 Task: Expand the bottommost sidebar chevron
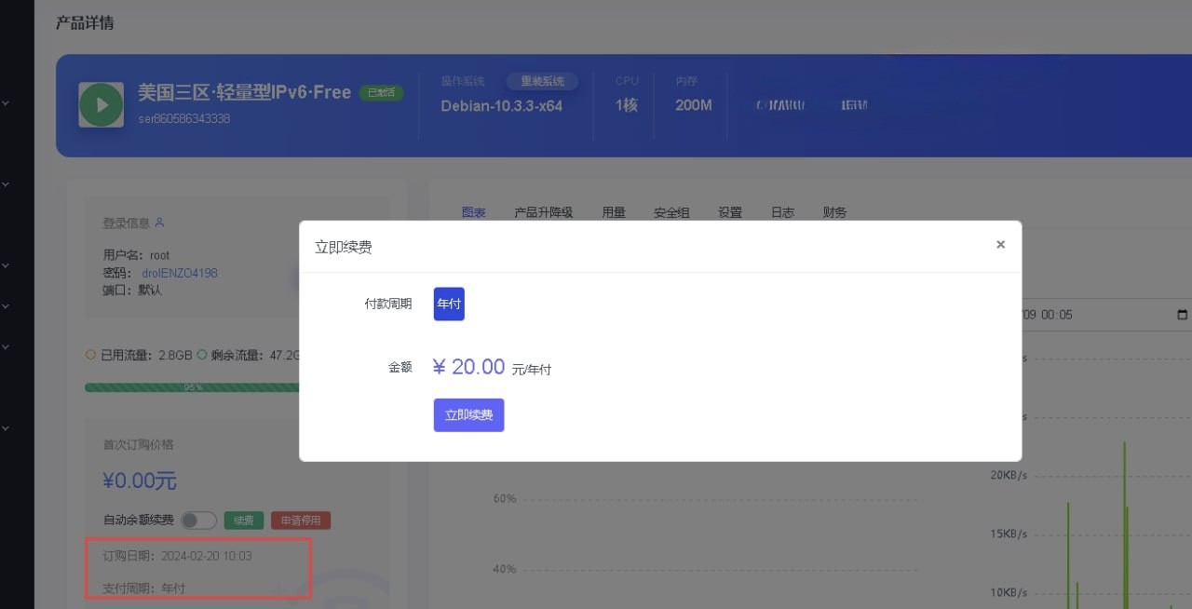6,428
